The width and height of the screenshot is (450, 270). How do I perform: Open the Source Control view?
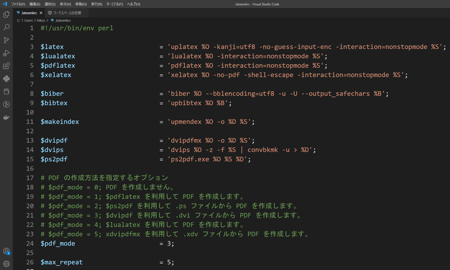point(6,40)
